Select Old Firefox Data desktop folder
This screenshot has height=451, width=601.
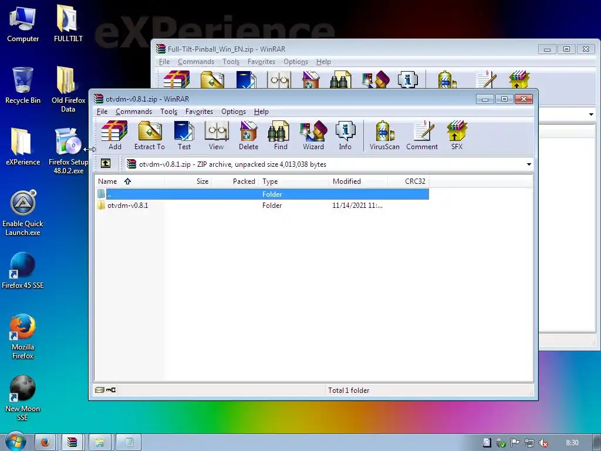[68, 89]
